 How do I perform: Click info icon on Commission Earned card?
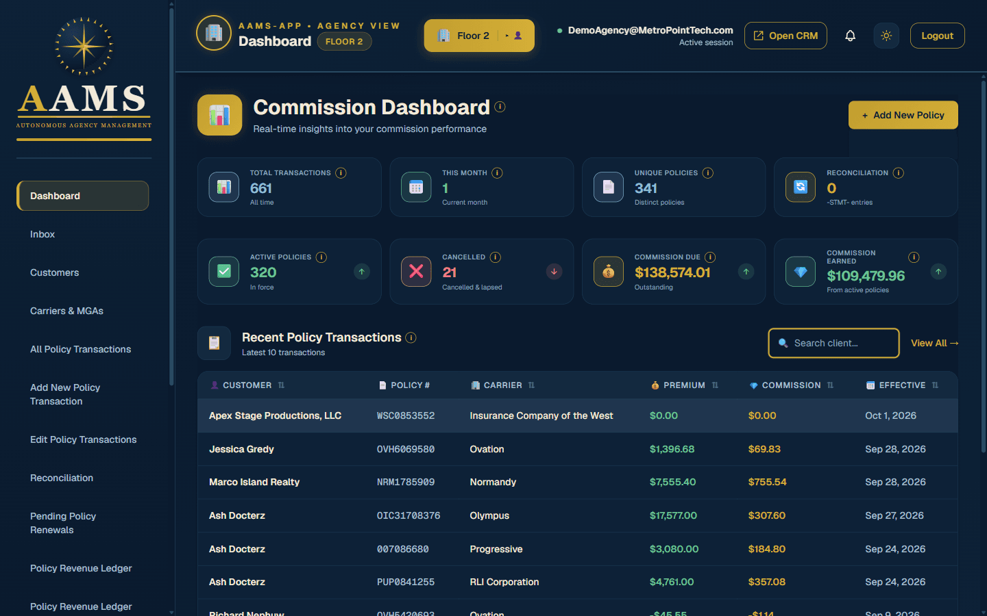coord(914,257)
